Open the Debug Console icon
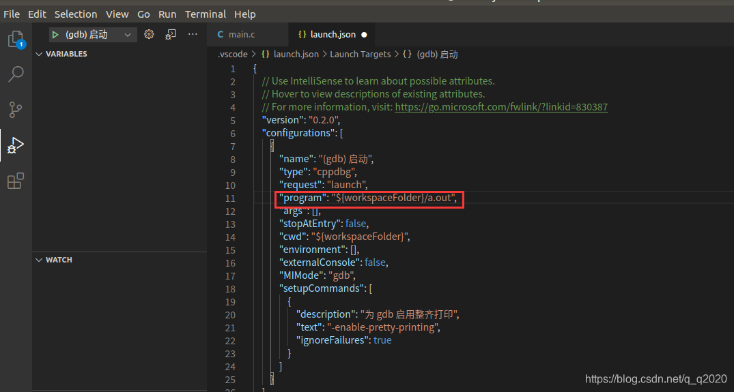 171,34
